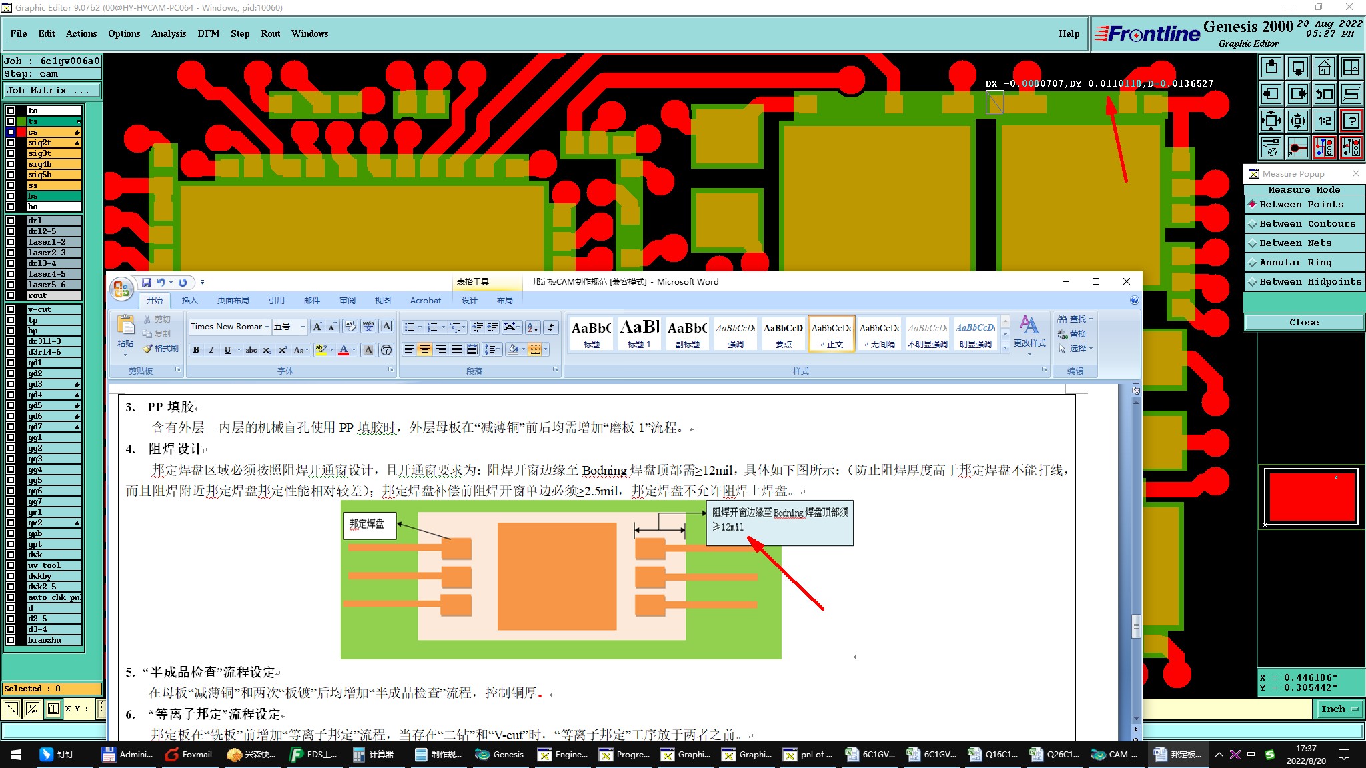Click the Home view icon in Genesis toolbar

[1324, 67]
